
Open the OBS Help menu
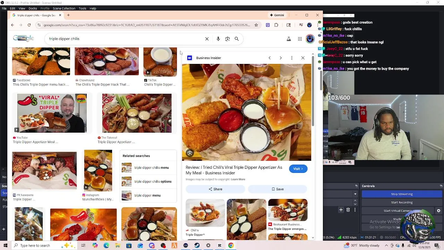93,8
